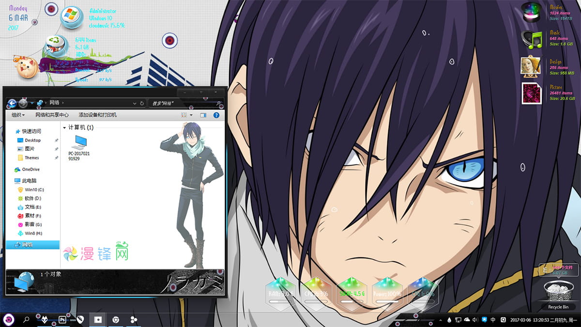
Task: Expand the view options dropdown arrow
Action: [191, 115]
